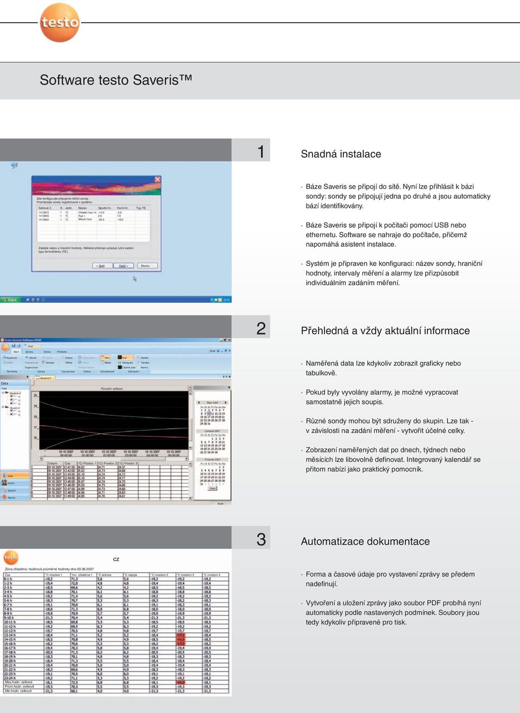Go to next month in calendar
520x713 pixels.
(226, 403)
